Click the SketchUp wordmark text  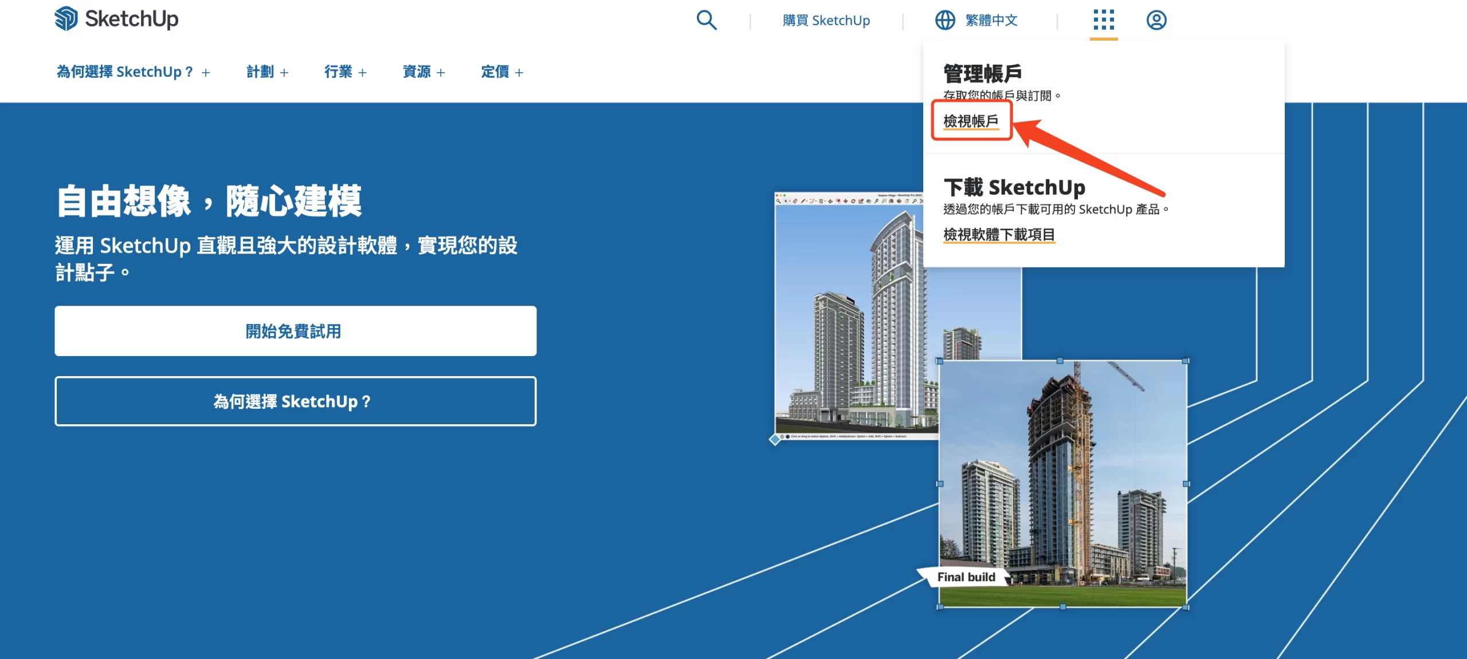pos(131,19)
